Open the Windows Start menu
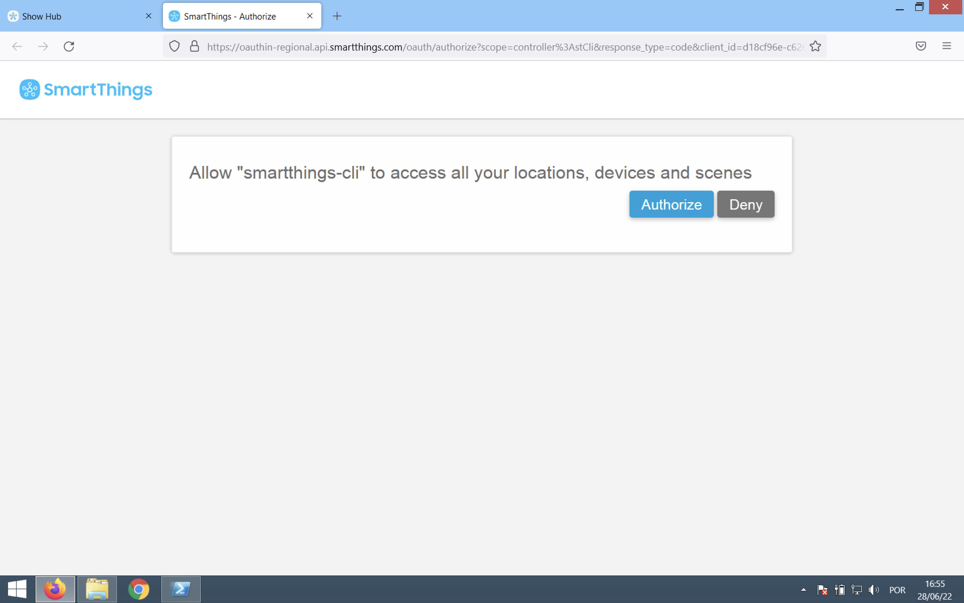The image size is (964, 603). pyautogui.click(x=17, y=589)
